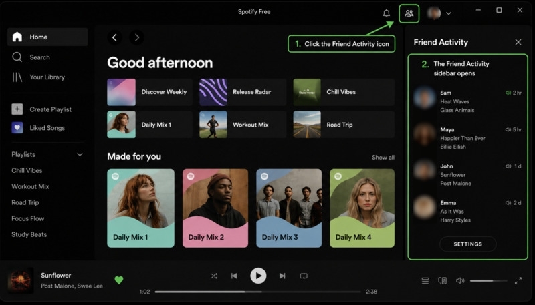Click Maya's Happier Than Ever track
The image size is (535, 305).
click(463, 138)
